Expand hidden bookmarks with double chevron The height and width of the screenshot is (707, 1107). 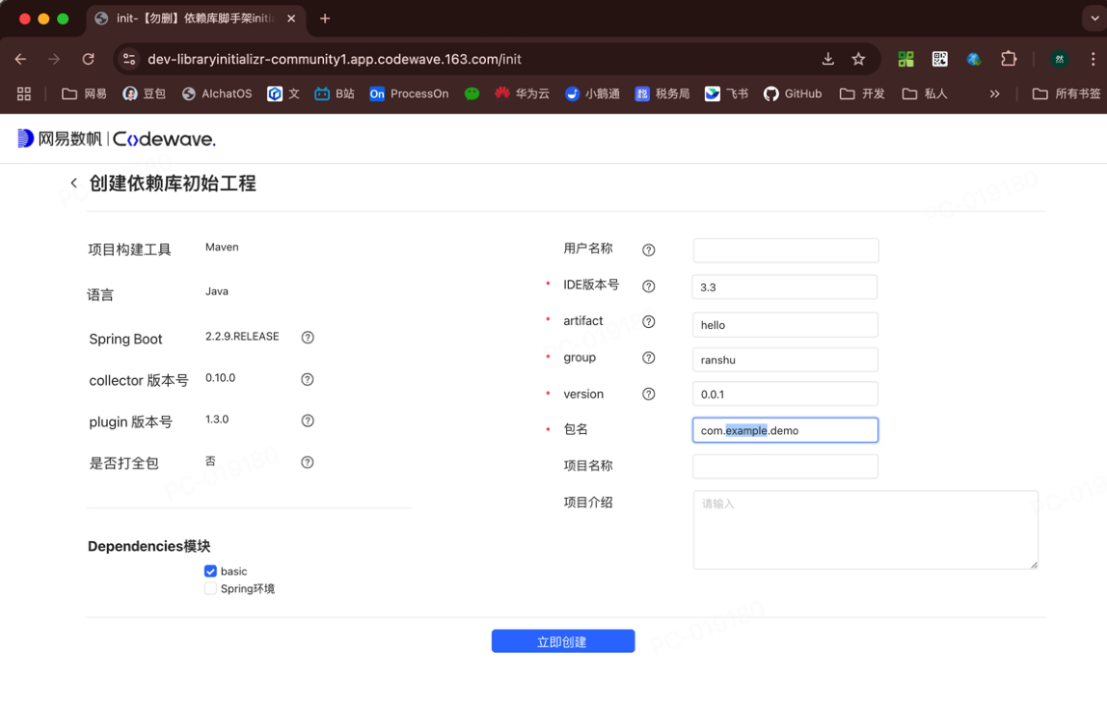tap(995, 94)
